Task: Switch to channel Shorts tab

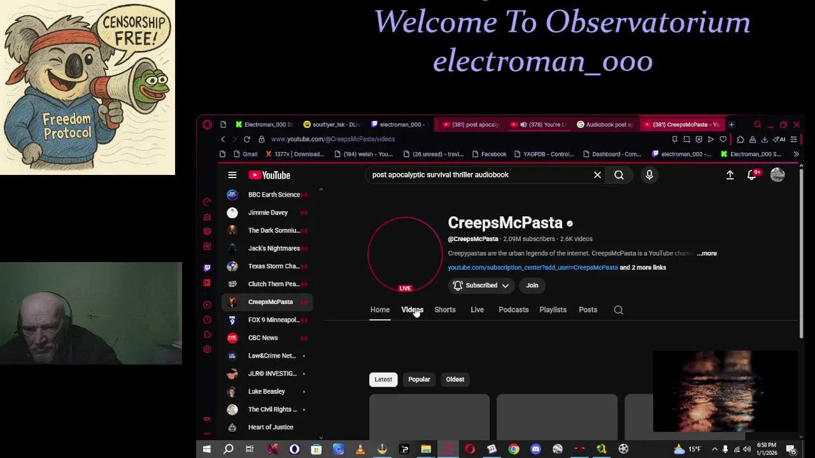Action: click(445, 310)
